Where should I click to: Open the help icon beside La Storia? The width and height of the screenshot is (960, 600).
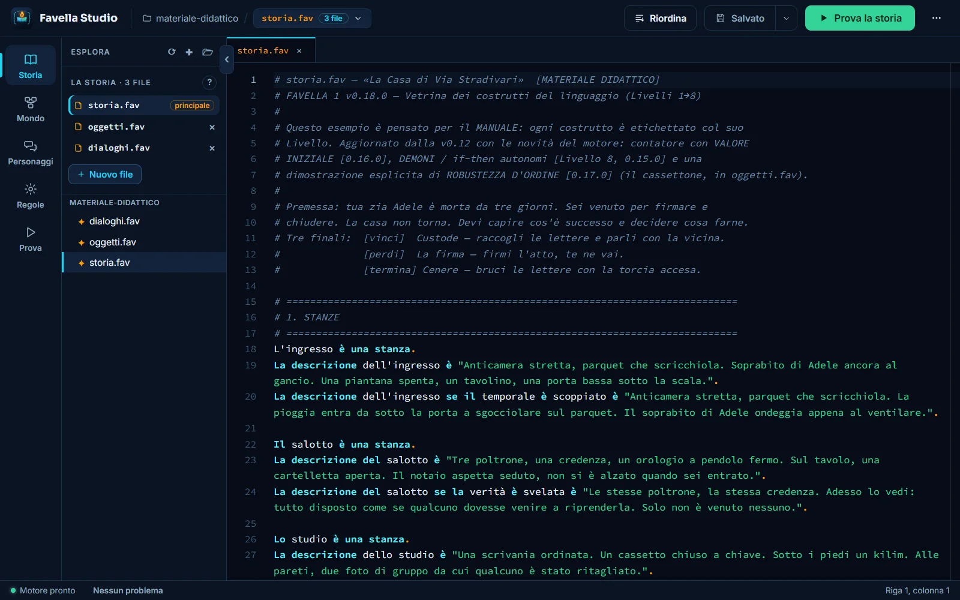[209, 82]
